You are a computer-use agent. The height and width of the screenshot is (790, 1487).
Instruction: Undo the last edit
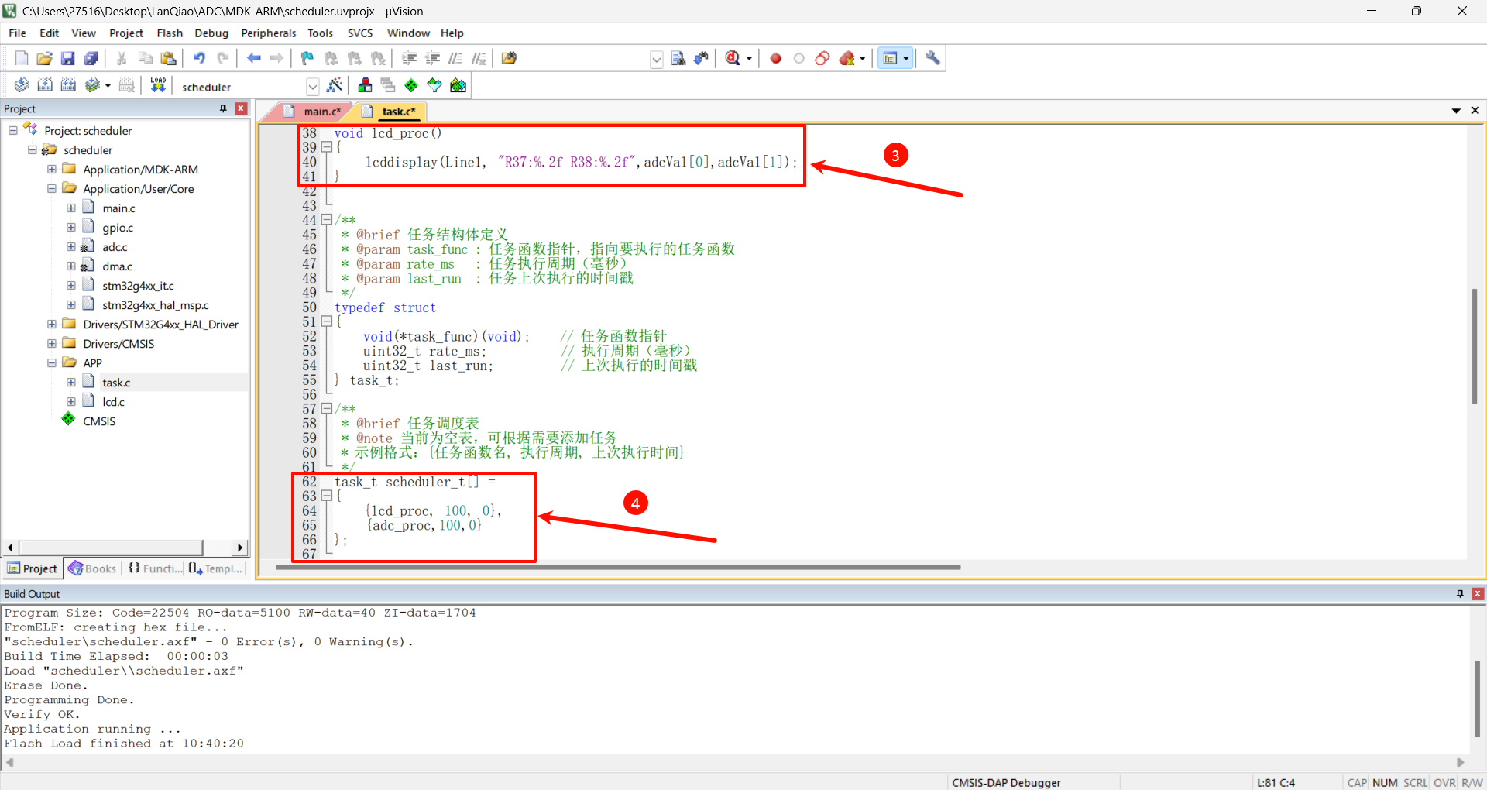199,58
